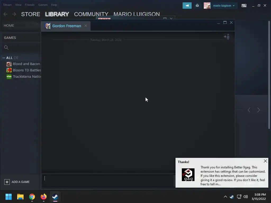Select TrackMania Nations in library
Screen dimensions: 271x203
tap(27, 76)
